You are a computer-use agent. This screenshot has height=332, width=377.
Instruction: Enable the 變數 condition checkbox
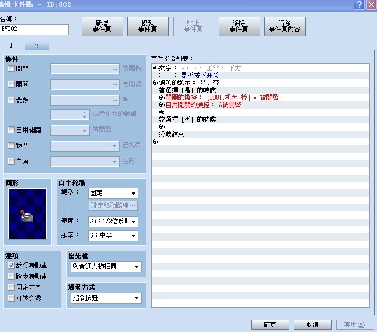(x=11, y=100)
